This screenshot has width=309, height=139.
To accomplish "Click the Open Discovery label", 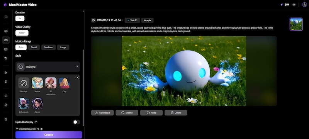I will (x=24, y=122).
